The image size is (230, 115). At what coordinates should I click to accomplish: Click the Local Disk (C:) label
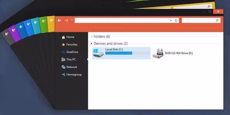114,49
